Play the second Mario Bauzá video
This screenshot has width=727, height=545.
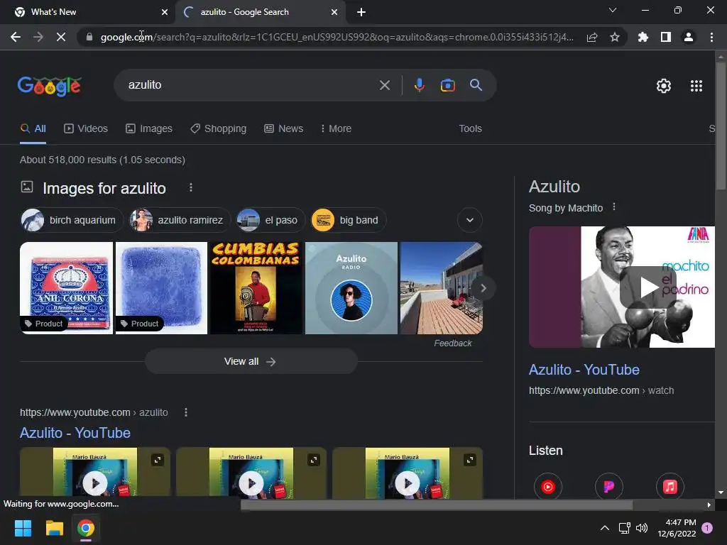pos(251,483)
